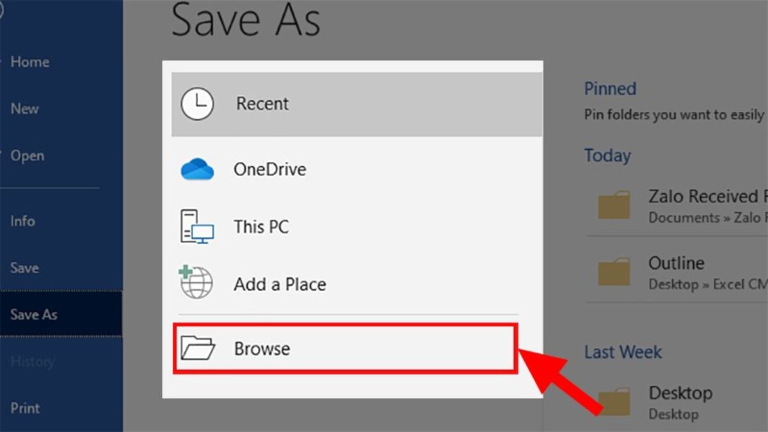Select the OneDrive location label
The height and width of the screenshot is (432, 768).
click(269, 170)
